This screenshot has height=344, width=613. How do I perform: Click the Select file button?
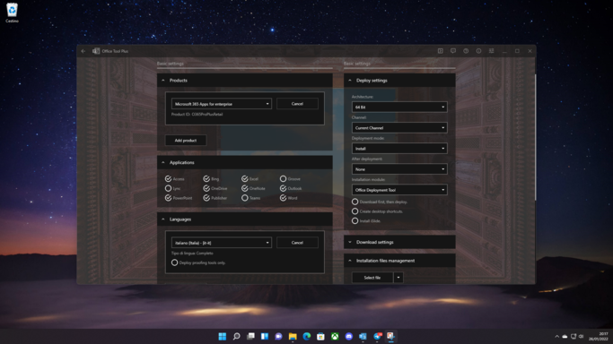point(372,278)
